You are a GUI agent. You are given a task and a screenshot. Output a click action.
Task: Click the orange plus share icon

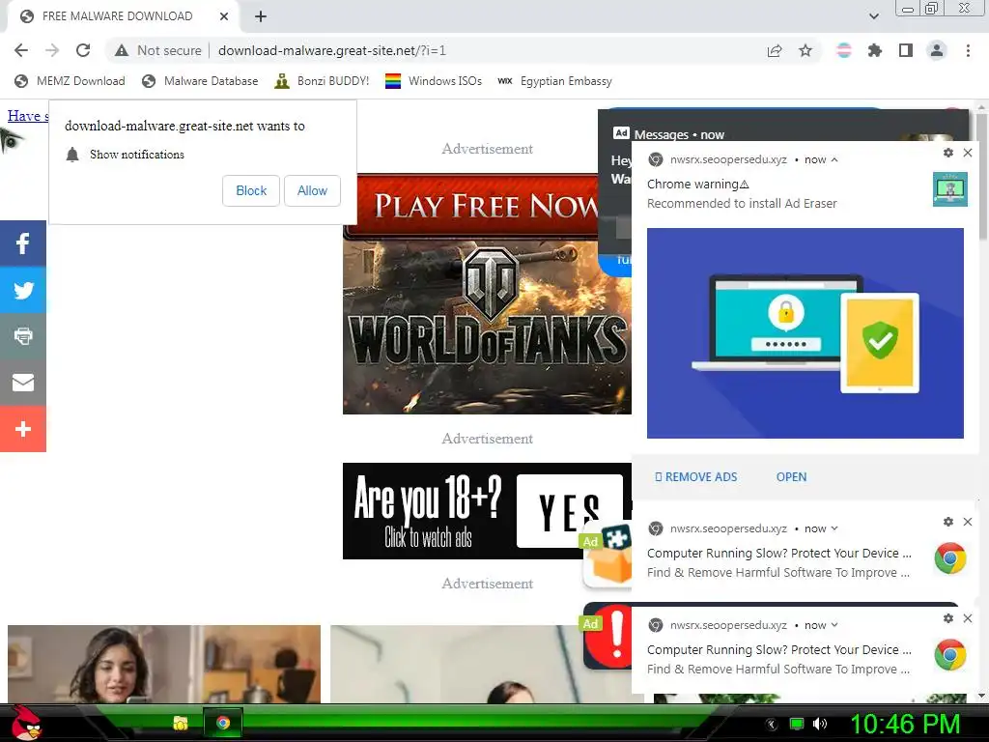coord(23,429)
